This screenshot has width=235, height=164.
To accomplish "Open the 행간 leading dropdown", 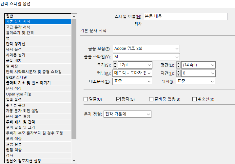I will point(198,65).
